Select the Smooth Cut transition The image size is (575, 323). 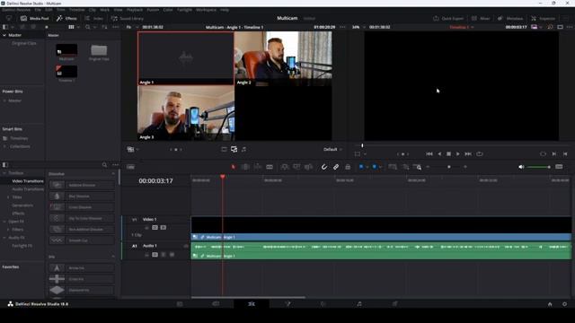(x=82, y=240)
